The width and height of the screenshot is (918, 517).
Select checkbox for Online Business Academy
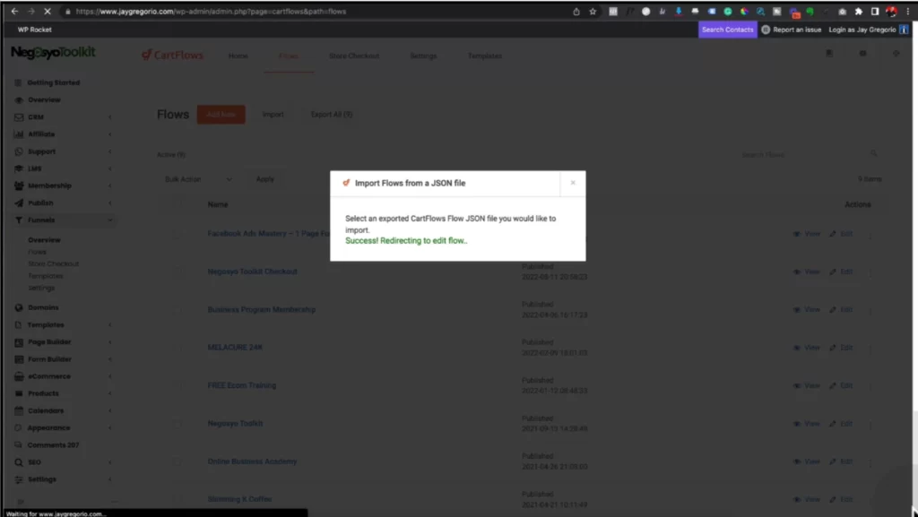click(x=177, y=461)
